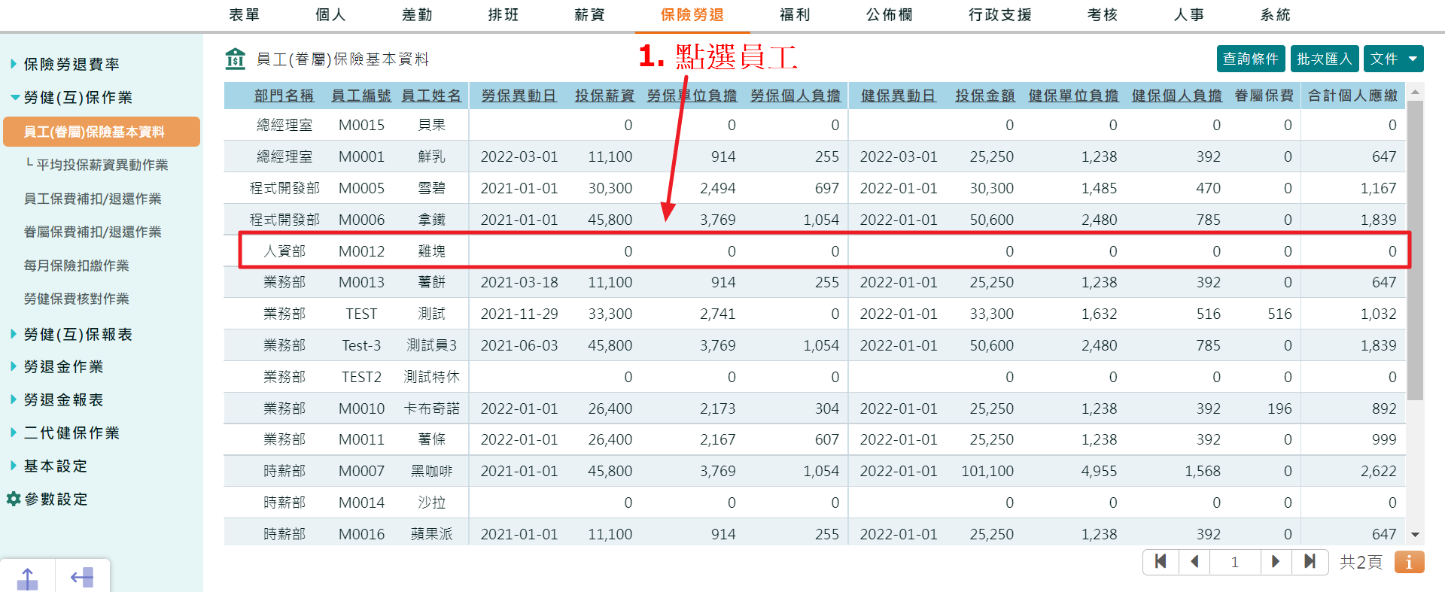Select employee M0013 薯餅 row

point(814,282)
